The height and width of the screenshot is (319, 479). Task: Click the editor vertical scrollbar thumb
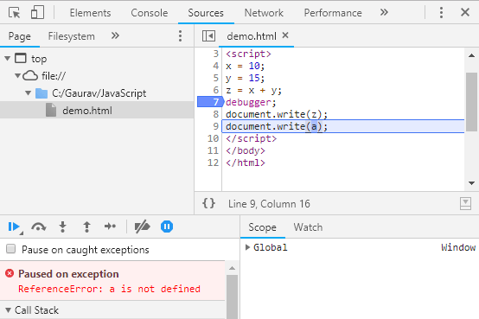click(x=471, y=102)
